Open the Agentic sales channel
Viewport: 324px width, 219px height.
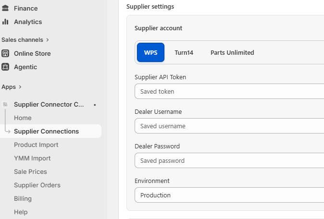(25, 67)
